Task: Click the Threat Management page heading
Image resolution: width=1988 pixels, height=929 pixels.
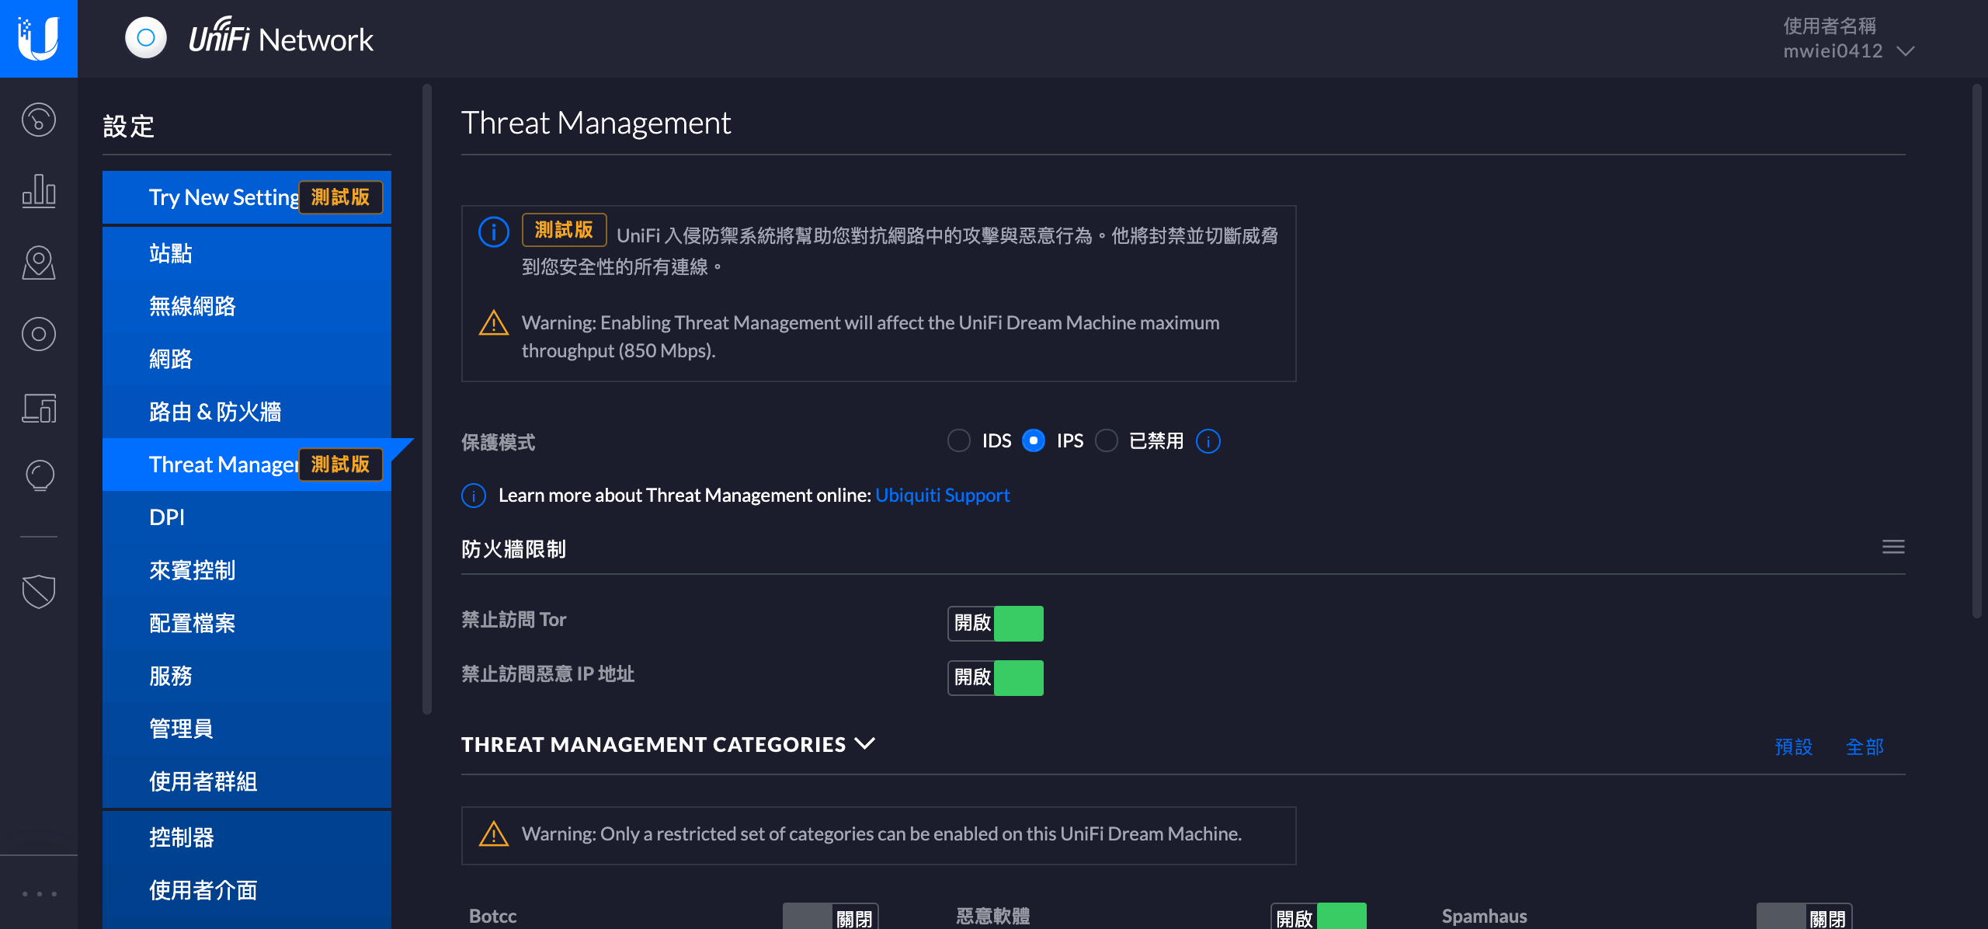Action: [596, 123]
